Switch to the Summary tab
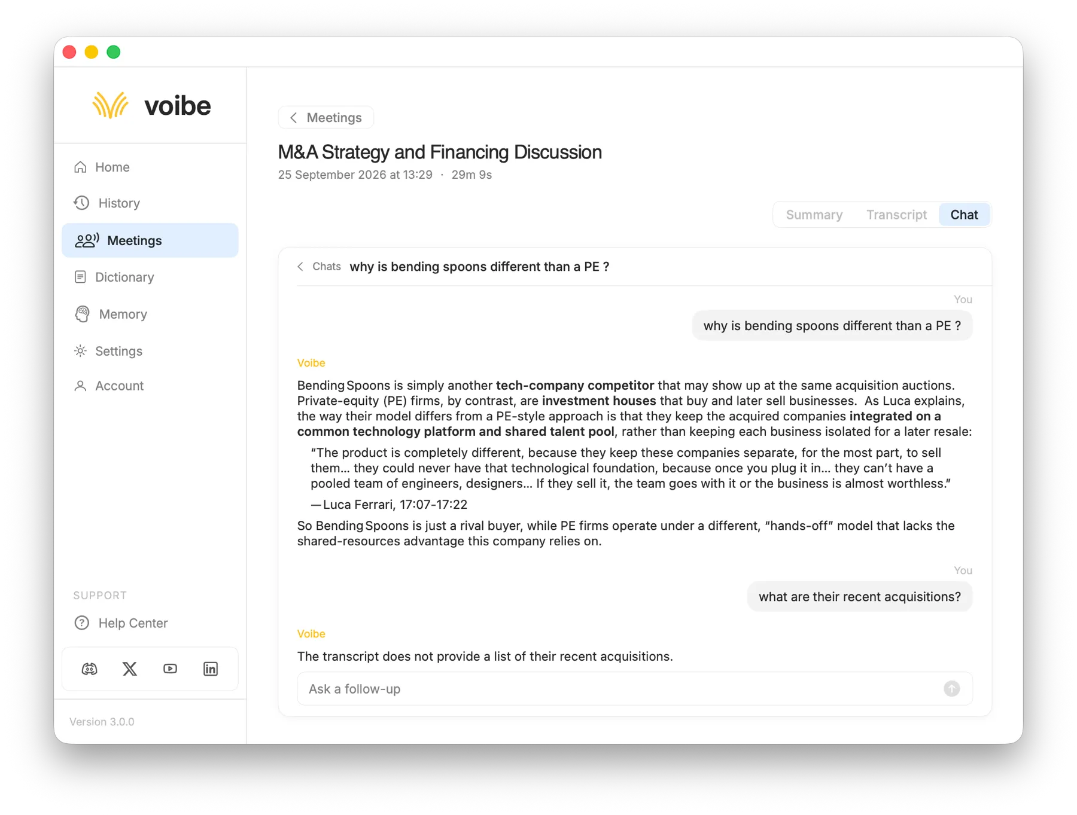Screen dimensions: 1077x815 (x=814, y=215)
